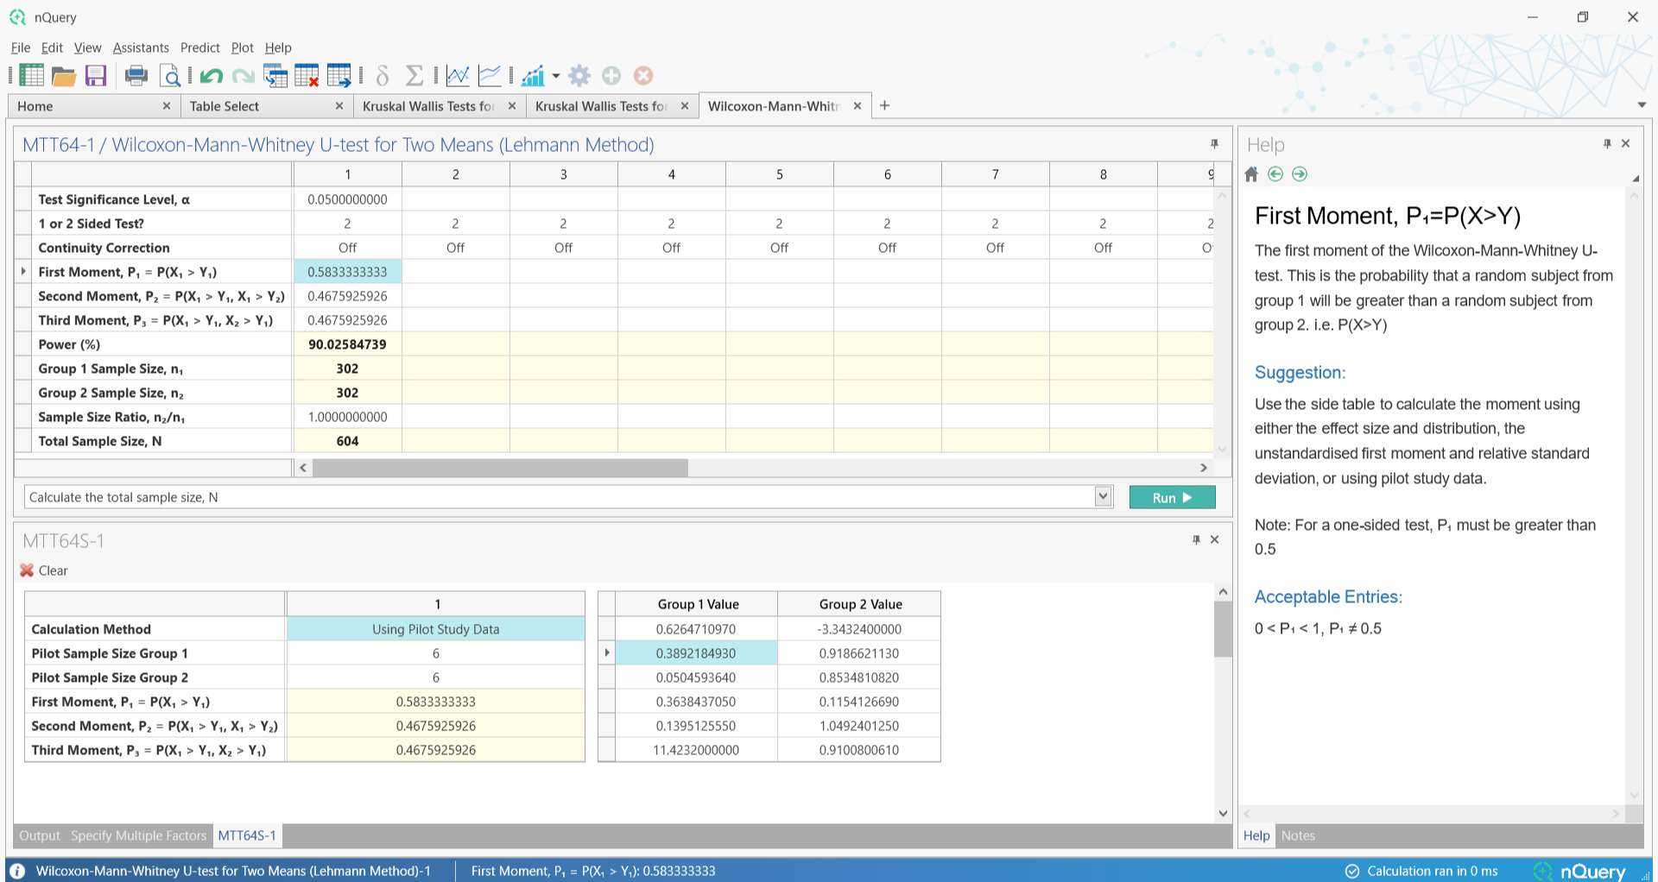Pin the Wilcoxon output panel

tap(1215, 143)
